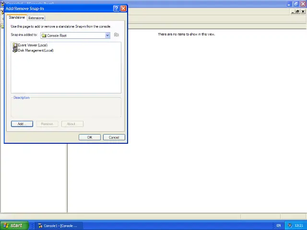Click the system tray icon left of the clock
The image size is (307, 230).
[x=289, y=225]
